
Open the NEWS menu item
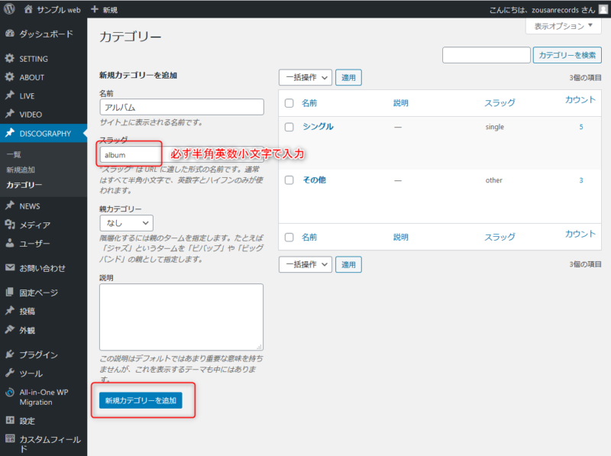coord(30,206)
